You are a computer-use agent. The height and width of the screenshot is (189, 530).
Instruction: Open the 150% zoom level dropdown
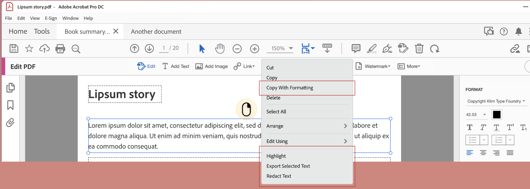[291, 48]
